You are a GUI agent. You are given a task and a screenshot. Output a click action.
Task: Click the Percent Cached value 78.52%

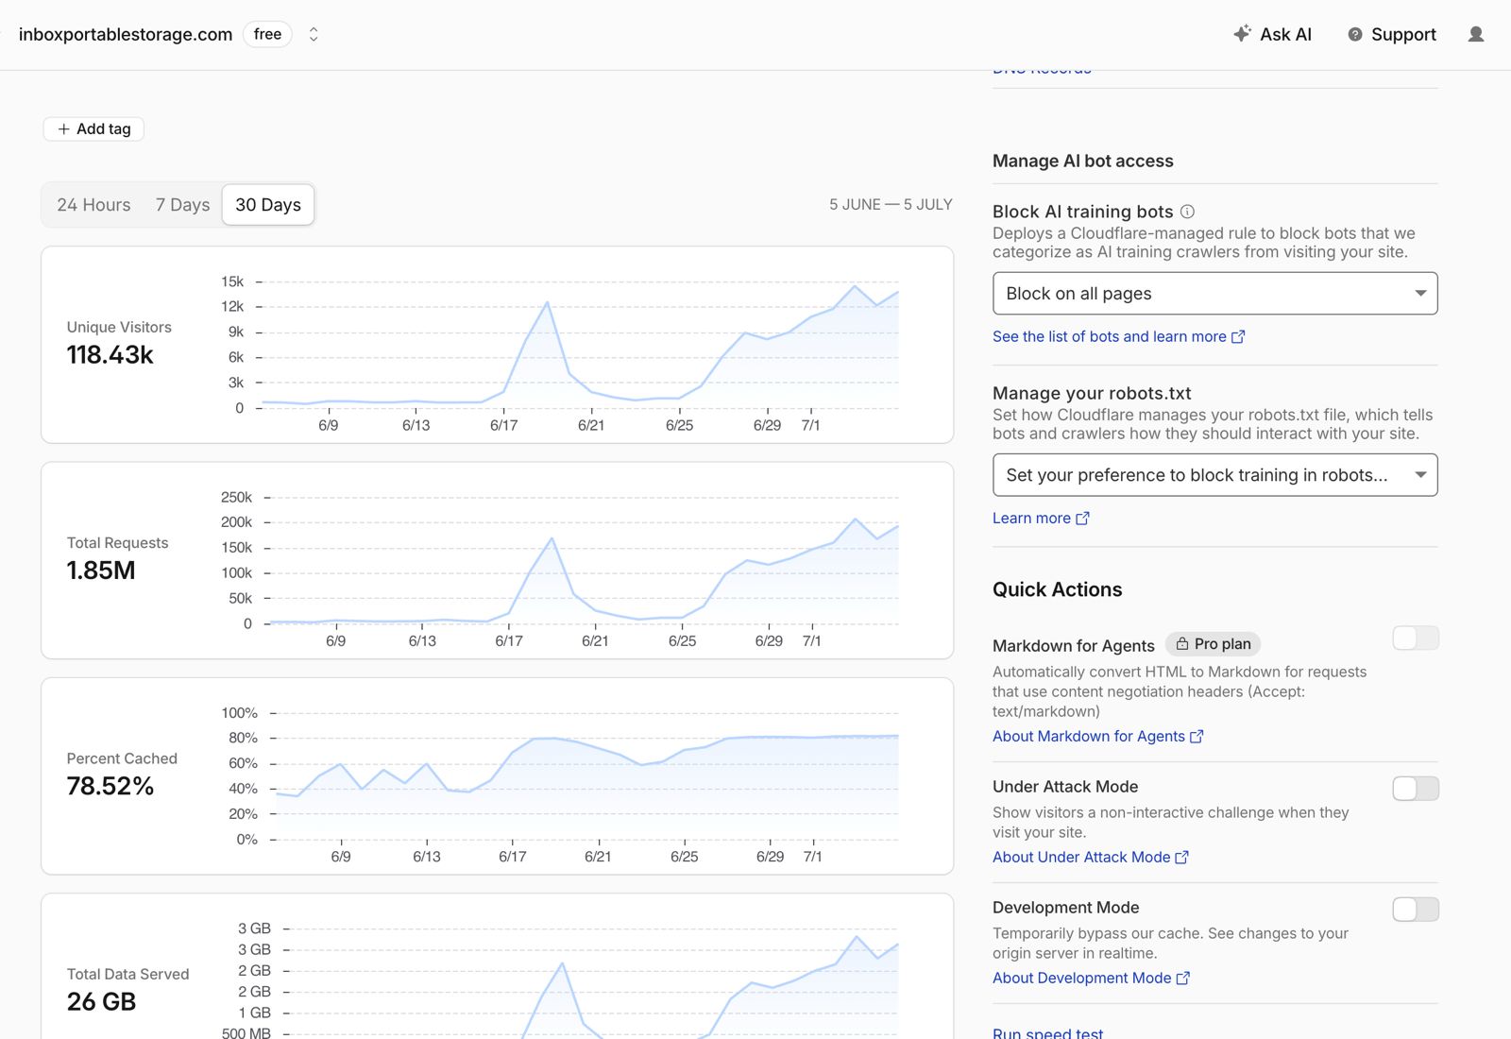(110, 786)
